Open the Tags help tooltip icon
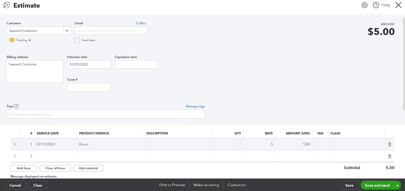This screenshot has height=191, width=405. pos(16,106)
